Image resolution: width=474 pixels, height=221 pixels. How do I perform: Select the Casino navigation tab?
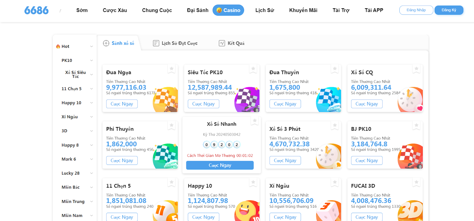tap(228, 10)
